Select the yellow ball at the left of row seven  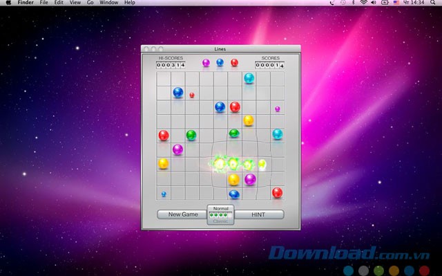(163, 163)
